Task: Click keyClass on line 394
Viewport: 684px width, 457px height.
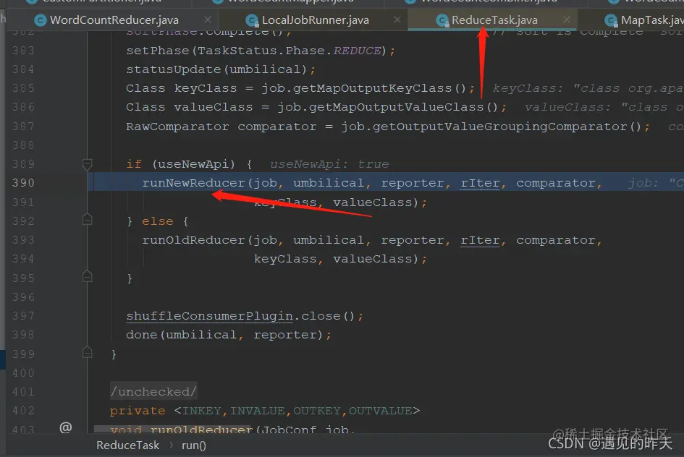Action: 285,259
